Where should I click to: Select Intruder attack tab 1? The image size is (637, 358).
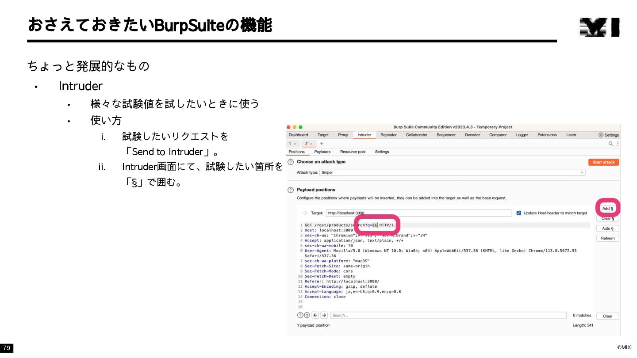tap(290, 144)
